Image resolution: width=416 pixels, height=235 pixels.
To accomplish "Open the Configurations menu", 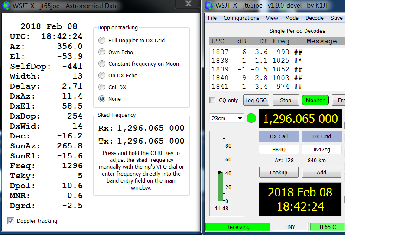I will 241,18.
